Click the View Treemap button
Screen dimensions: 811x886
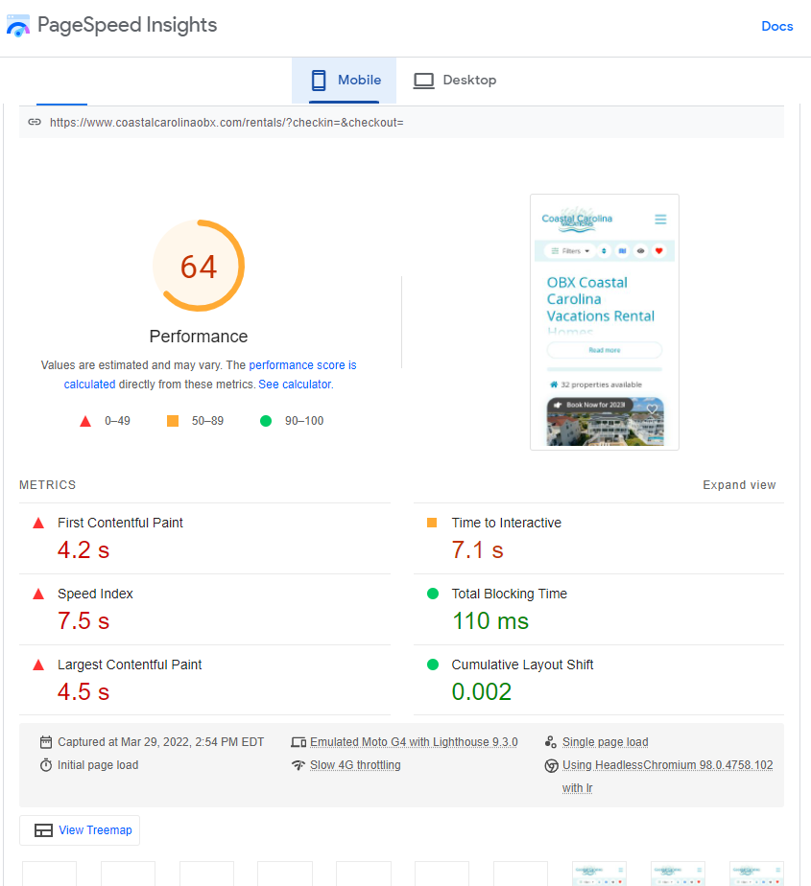(x=80, y=830)
